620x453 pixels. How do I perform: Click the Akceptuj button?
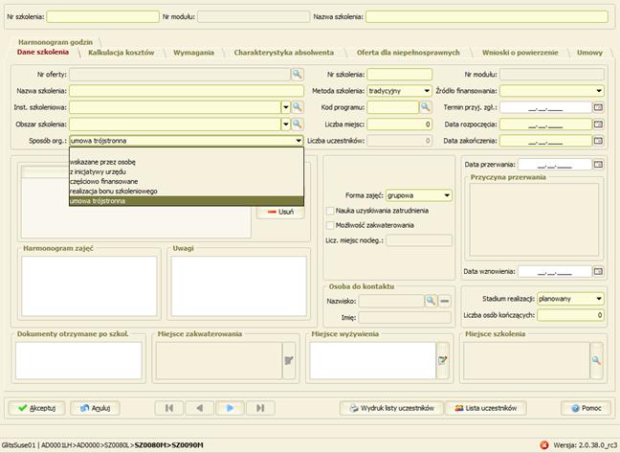[x=36, y=408]
